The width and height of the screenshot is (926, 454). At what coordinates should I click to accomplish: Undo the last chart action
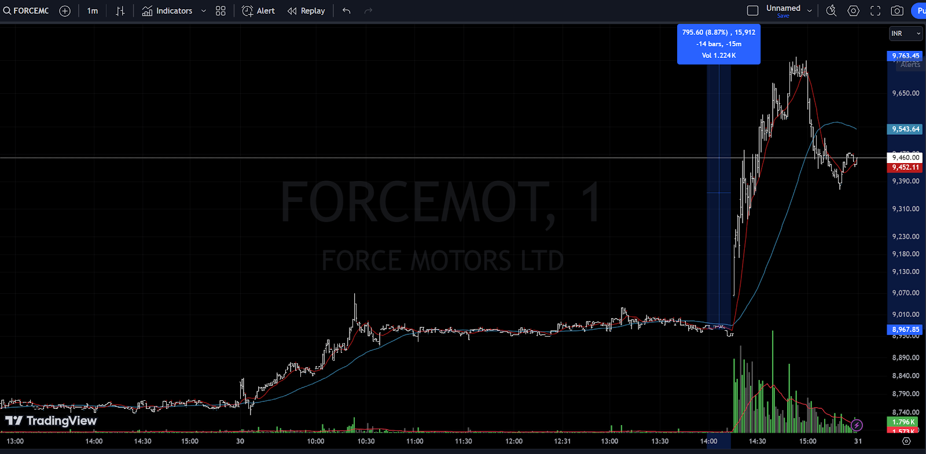(346, 11)
